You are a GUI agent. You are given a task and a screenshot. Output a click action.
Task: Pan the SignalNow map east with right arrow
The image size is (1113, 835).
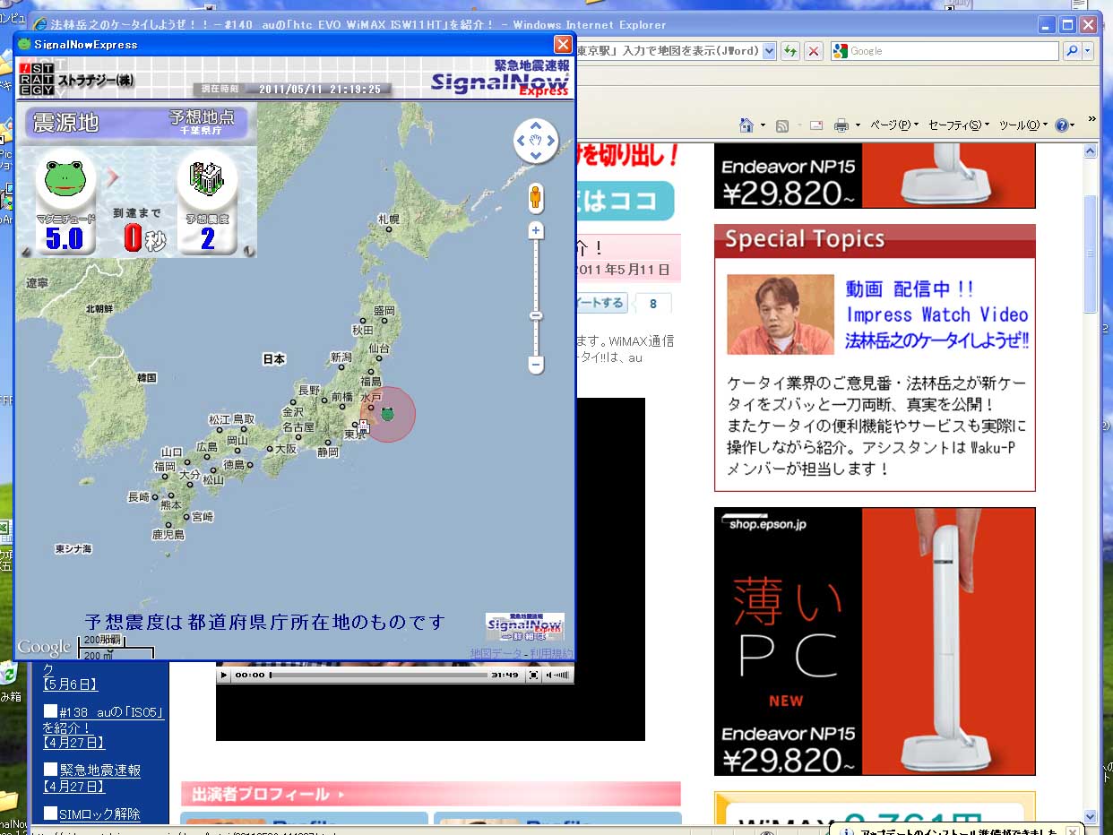pyautogui.click(x=551, y=141)
